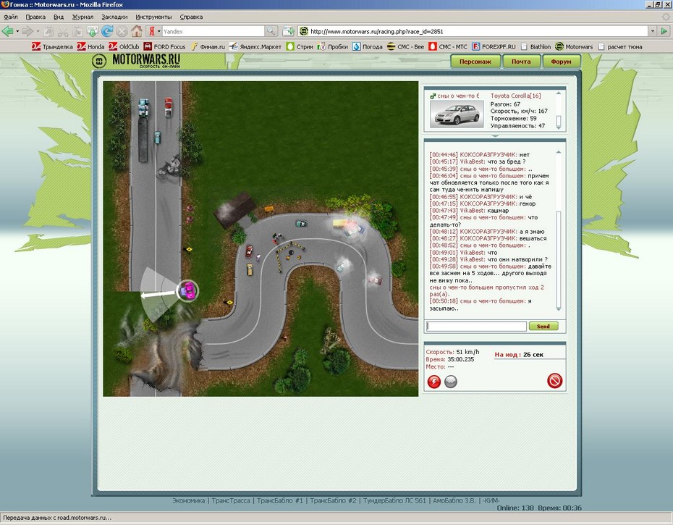
Task: Expand the arrow below the car info panel
Action: (495, 135)
